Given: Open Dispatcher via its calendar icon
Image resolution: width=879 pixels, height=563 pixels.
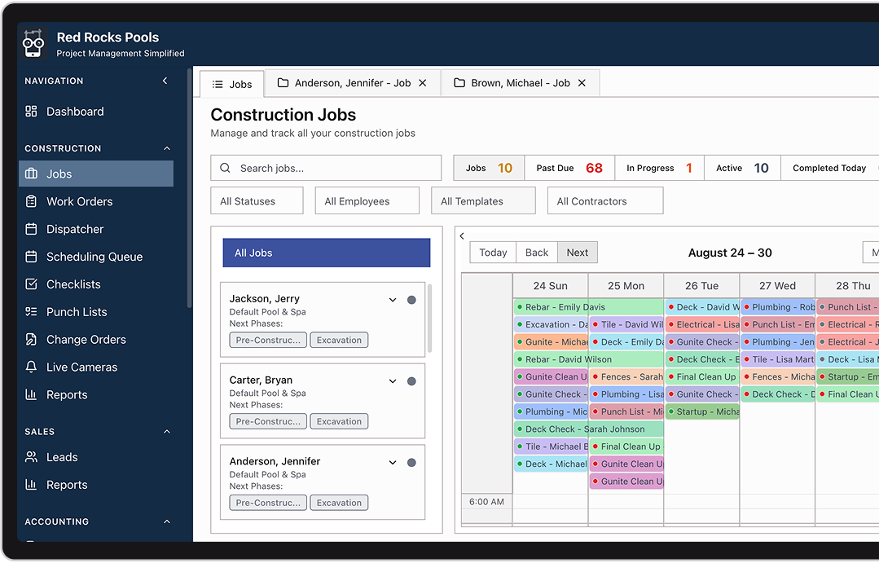Looking at the screenshot, I should (x=31, y=229).
